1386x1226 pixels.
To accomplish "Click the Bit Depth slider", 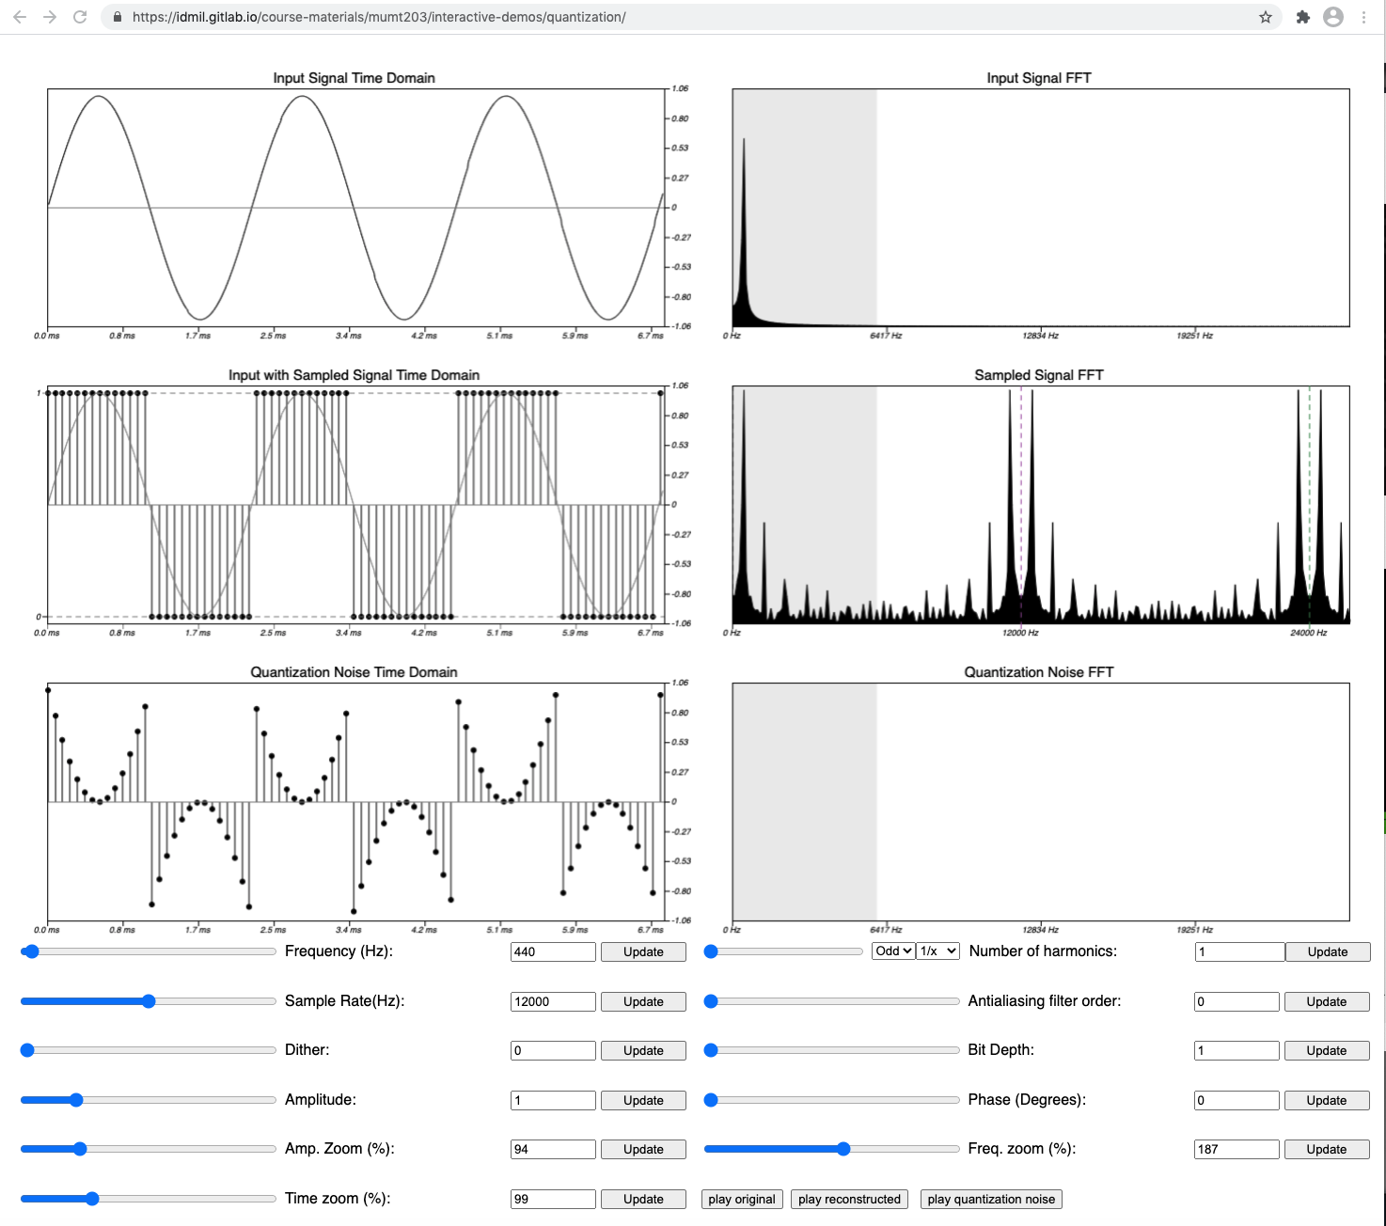I will click(x=832, y=1050).
